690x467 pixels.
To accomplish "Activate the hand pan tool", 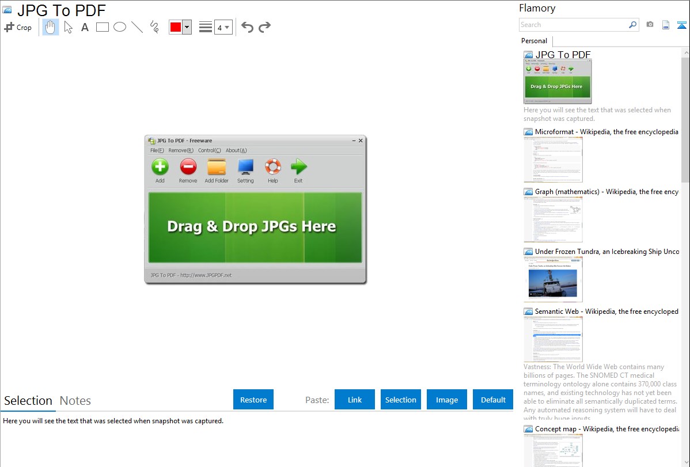I will (51, 27).
